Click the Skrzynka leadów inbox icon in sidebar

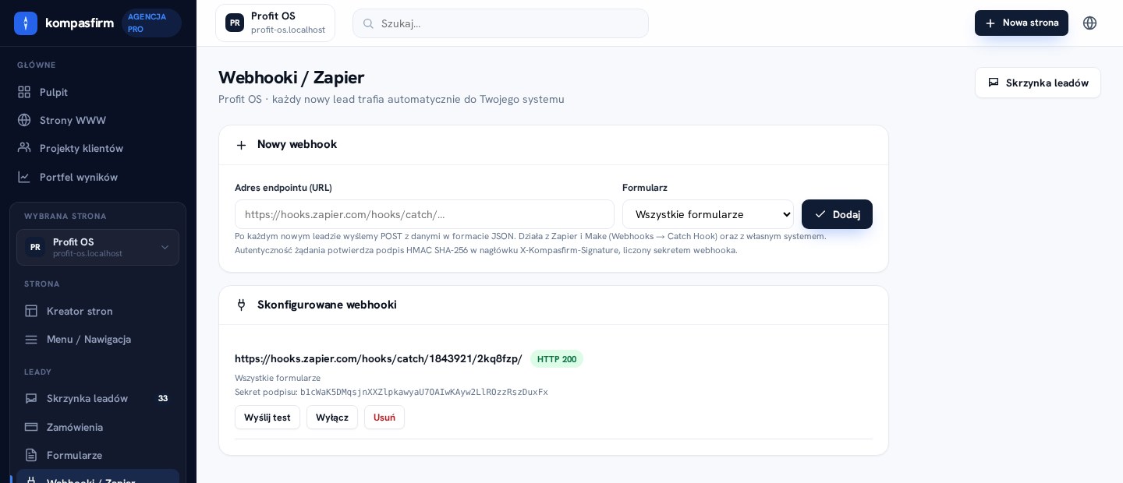pyautogui.click(x=31, y=398)
